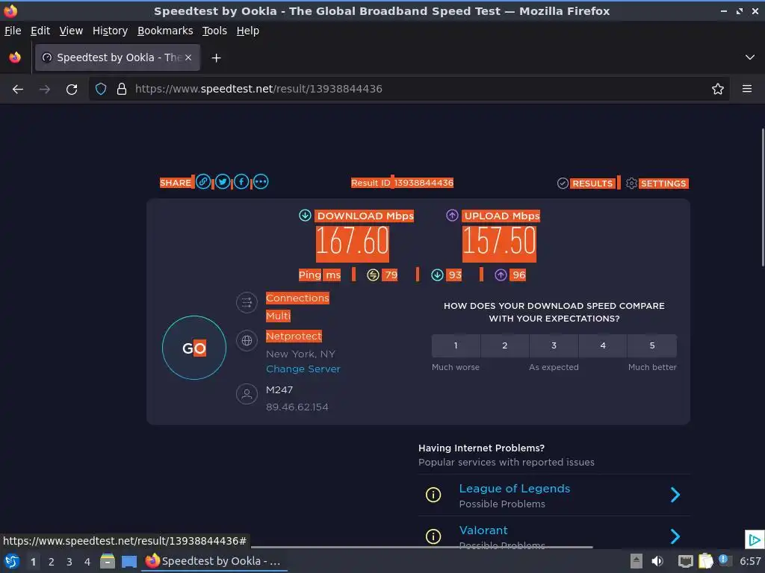Go back one page
The height and width of the screenshot is (573, 765).
pos(18,90)
